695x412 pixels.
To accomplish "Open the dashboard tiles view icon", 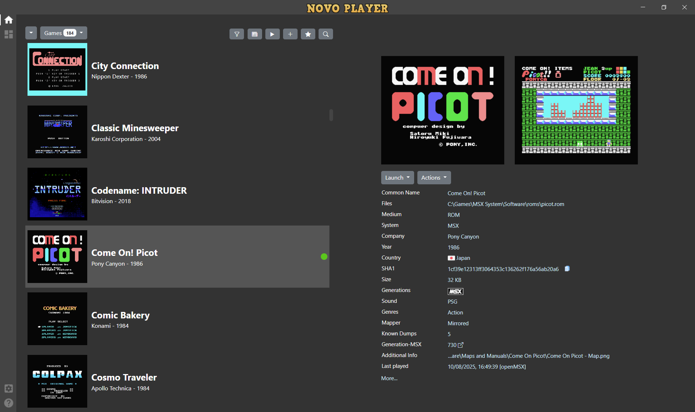I will [x=9, y=34].
